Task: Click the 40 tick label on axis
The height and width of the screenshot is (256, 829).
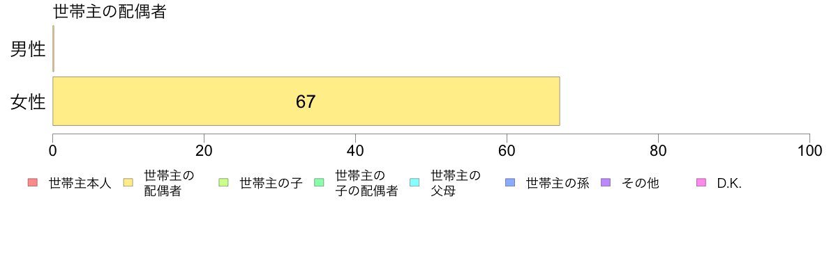Action: 355,150
